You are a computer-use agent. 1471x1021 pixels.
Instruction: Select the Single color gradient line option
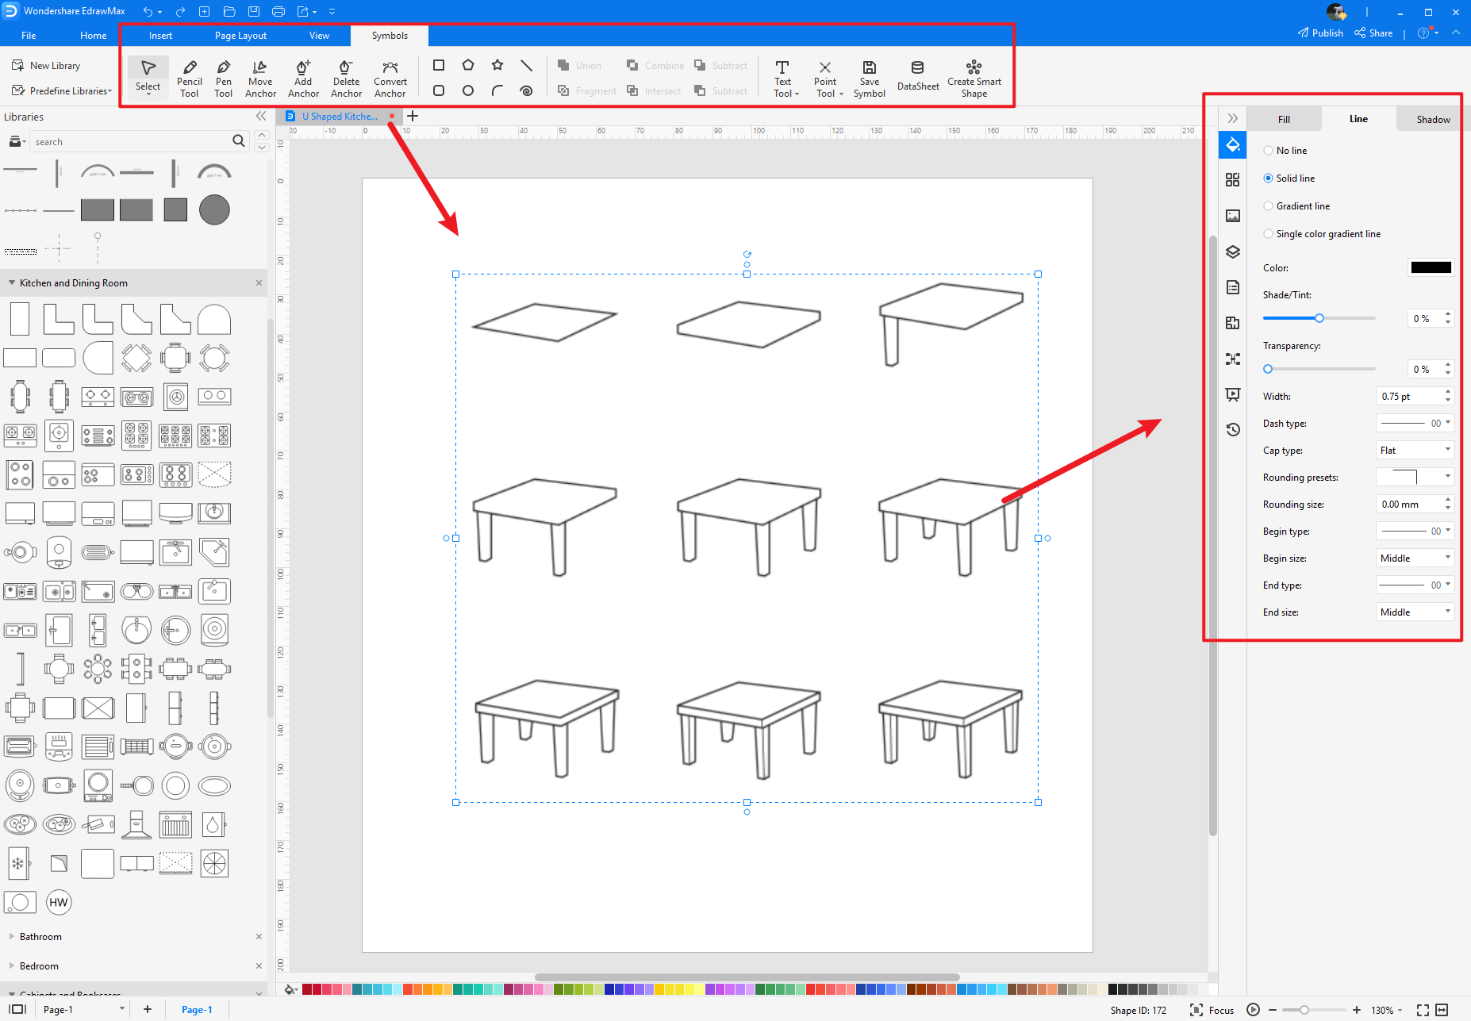(1269, 233)
